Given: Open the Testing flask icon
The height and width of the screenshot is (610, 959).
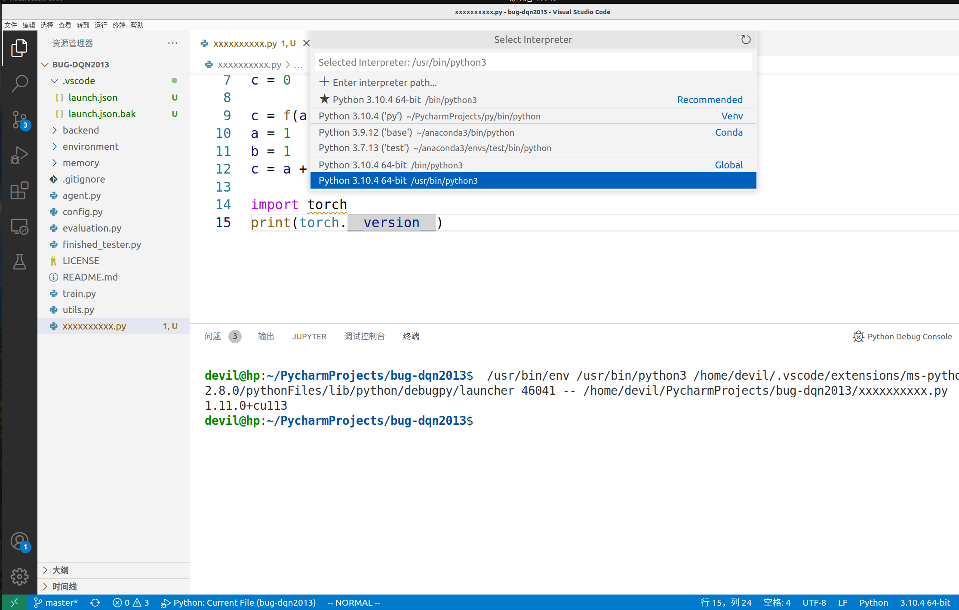Looking at the screenshot, I should [x=19, y=262].
